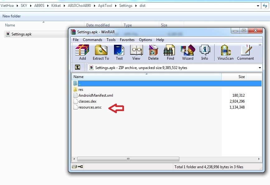Viewport: 270px width, 185px height.
Task: Expand the arrow after Settings breadcrumb
Action: pyautogui.click(x=136, y=6)
